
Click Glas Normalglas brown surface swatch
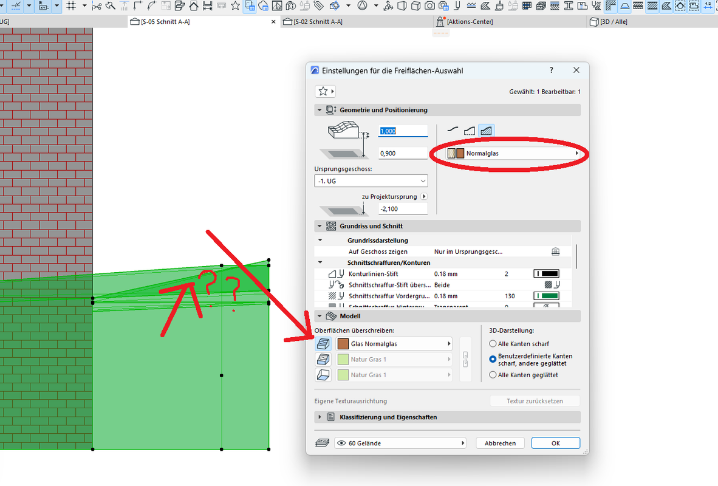pos(343,344)
